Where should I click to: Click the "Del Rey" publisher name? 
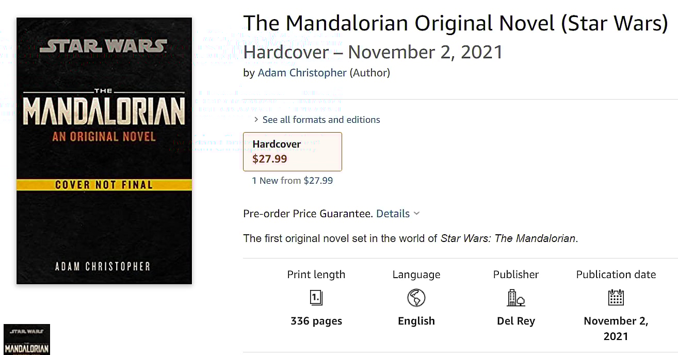pyautogui.click(x=515, y=321)
